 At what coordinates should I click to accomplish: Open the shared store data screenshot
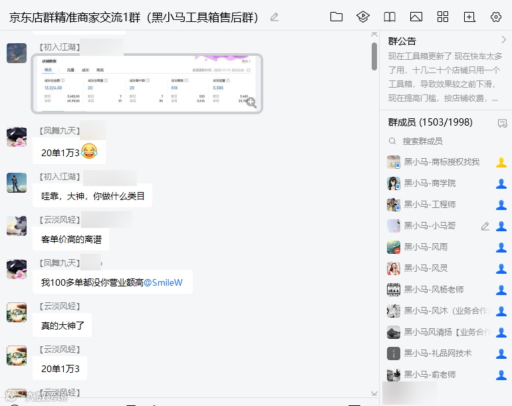coord(147,84)
